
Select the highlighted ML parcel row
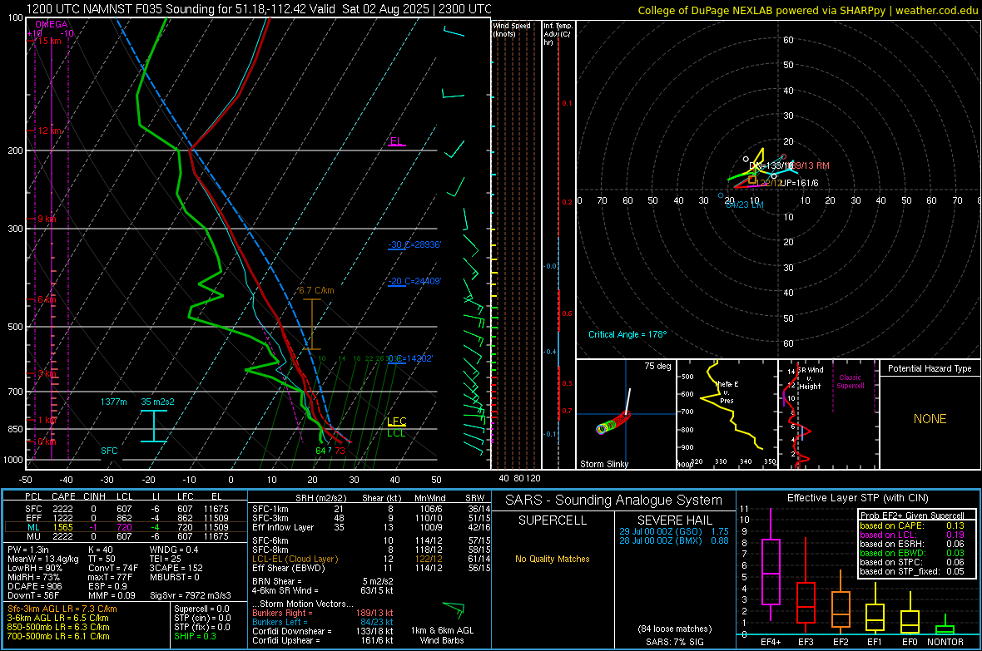tap(126, 527)
